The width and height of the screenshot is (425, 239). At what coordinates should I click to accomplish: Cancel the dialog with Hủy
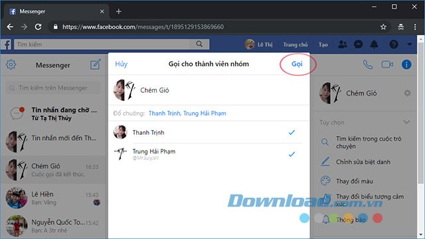click(x=121, y=64)
